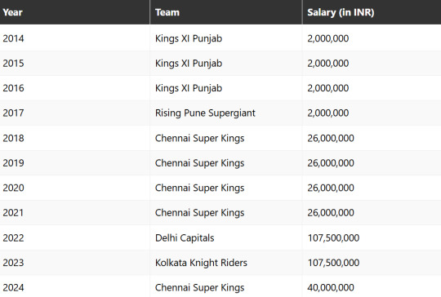Click the Team column header
The width and height of the screenshot is (441, 297).
(x=167, y=12)
